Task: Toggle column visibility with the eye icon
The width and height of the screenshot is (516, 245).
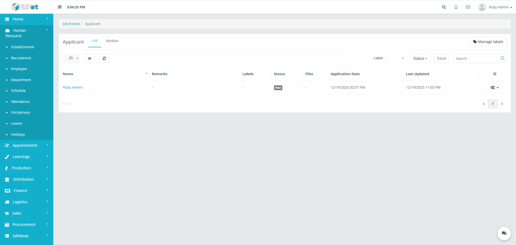Action: point(90,58)
